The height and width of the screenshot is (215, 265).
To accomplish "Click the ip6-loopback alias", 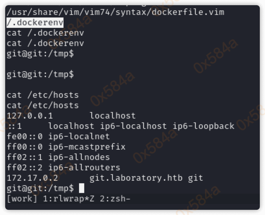I will click(203, 126).
